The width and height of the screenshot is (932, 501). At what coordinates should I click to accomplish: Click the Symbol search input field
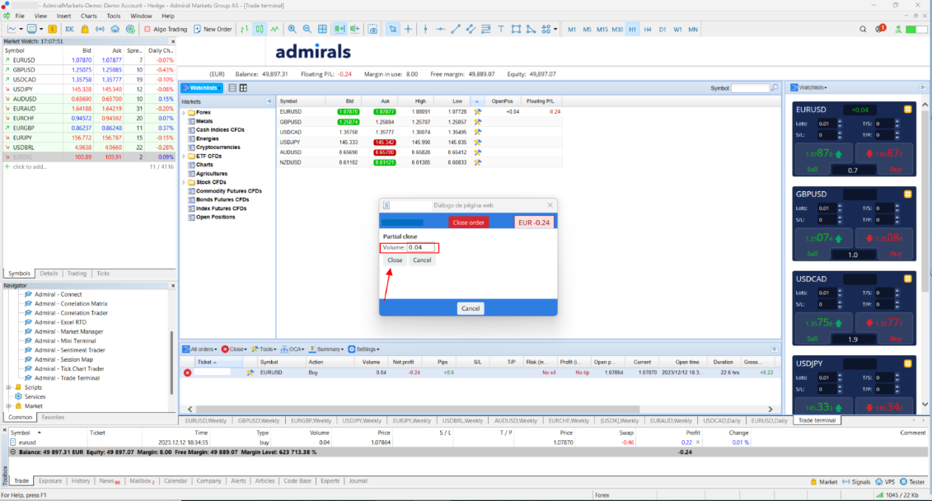click(x=750, y=88)
